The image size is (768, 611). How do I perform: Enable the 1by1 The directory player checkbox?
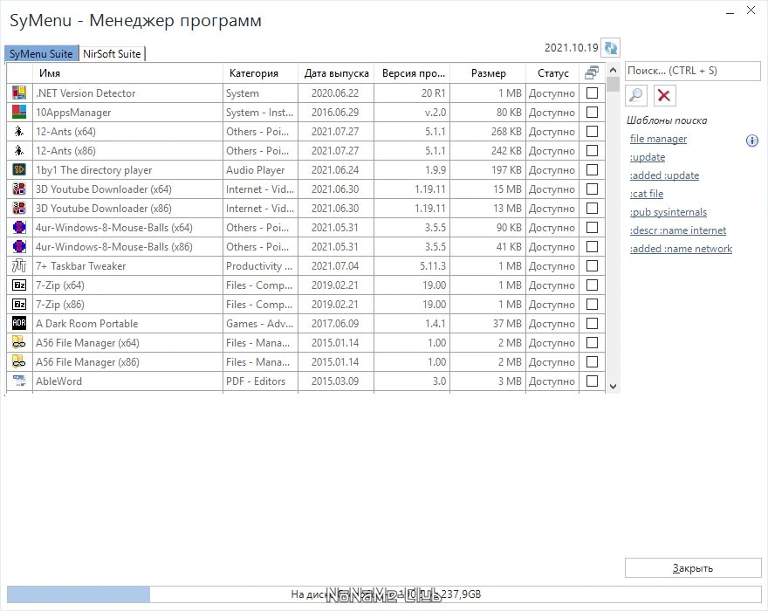(x=592, y=169)
